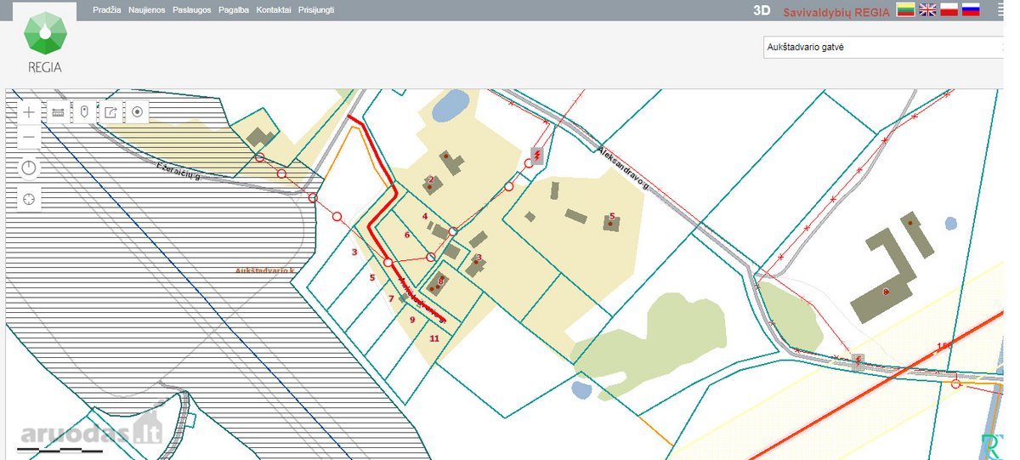
Task: Open the share map link tool
Action: point(110,111)
